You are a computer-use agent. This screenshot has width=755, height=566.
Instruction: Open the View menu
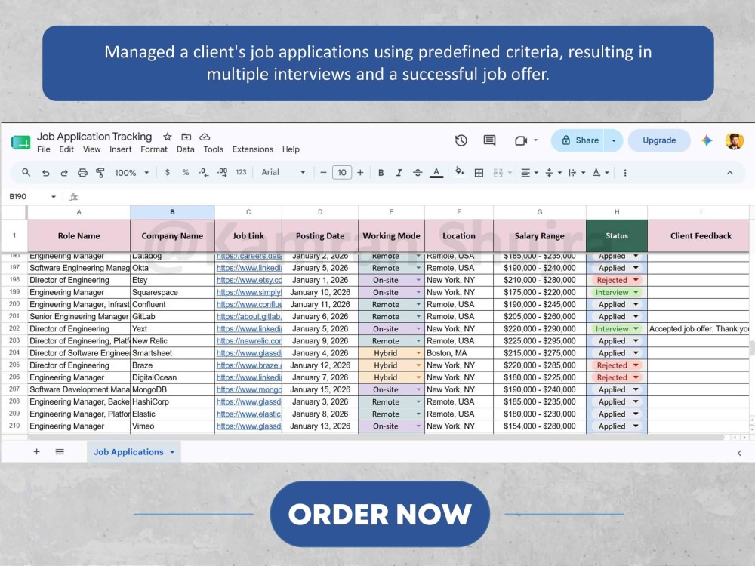point(91,149)
